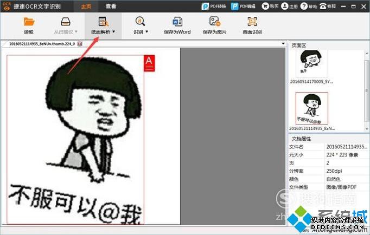
Task: Click the 客服 telephone icon
Action: point(323,6)
